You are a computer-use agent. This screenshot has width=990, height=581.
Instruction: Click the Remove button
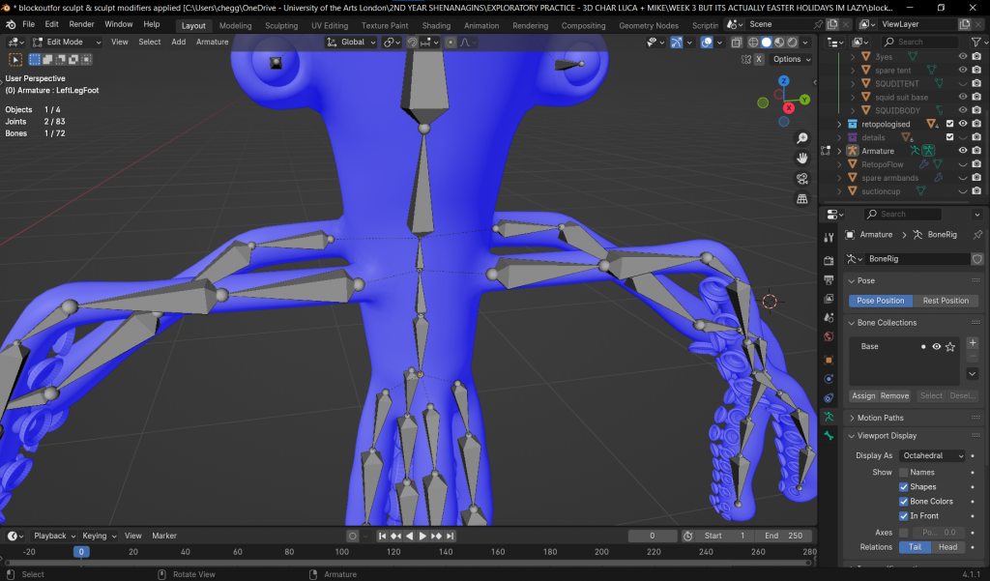tap(894, 396)
